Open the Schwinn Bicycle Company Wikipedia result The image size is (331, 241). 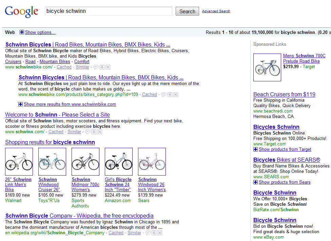79,216
